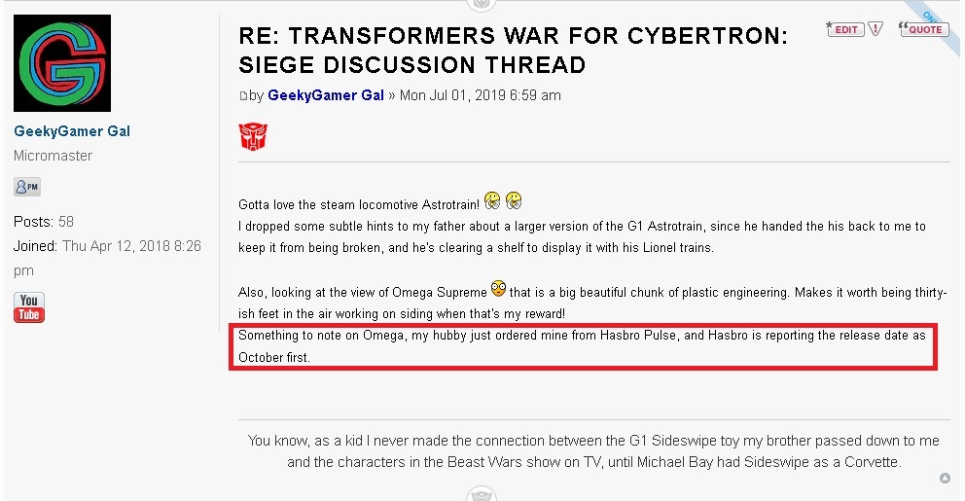Image resolution: width=965 pixels, height=501 pixels.
Task: Click the red Autobot insignia icon
Action: 253,135
